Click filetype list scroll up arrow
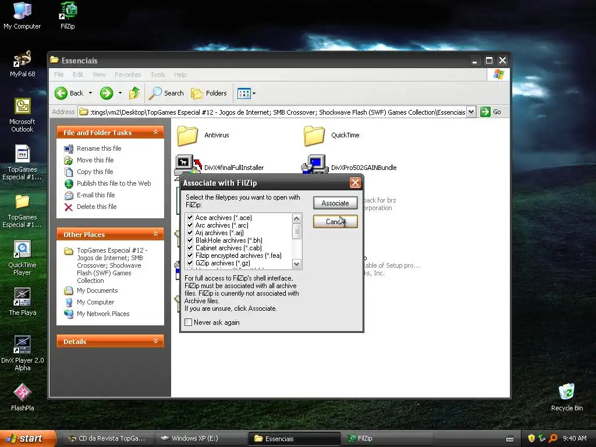 296,219
